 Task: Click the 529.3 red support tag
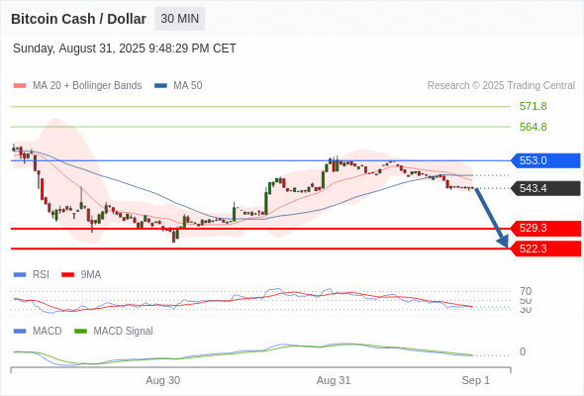point(545,228)
